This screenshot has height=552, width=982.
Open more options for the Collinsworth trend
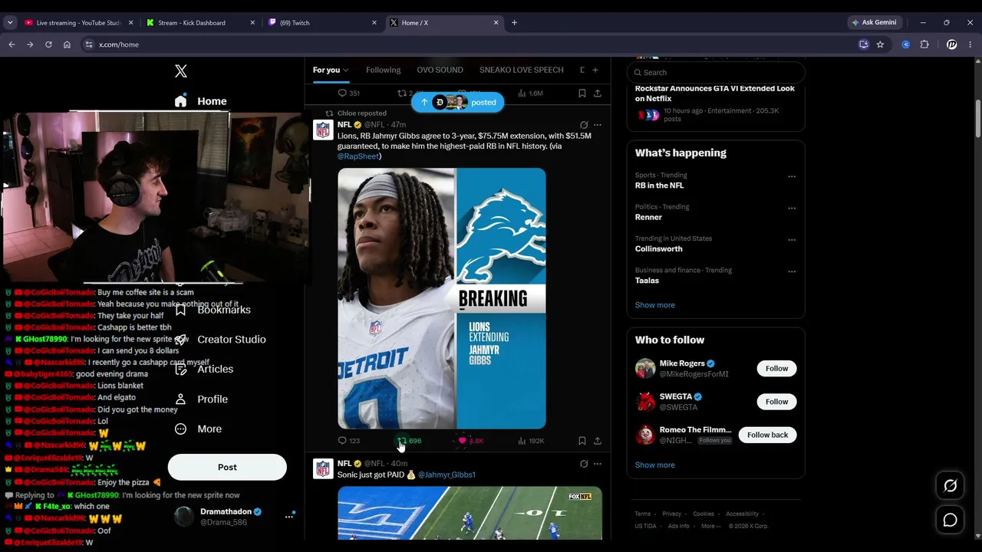[x=792, y=240]
